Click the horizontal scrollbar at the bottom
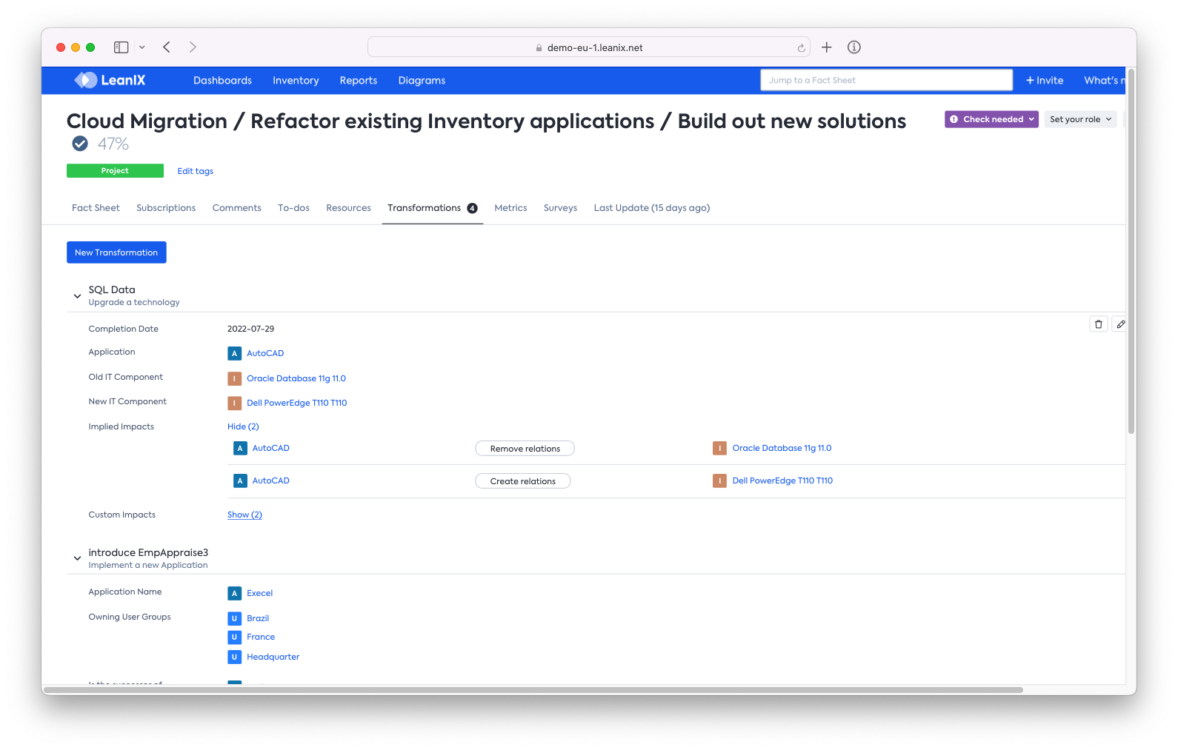Image resolution: width=1178 pixels, height=750 pixels. point(533,689)
